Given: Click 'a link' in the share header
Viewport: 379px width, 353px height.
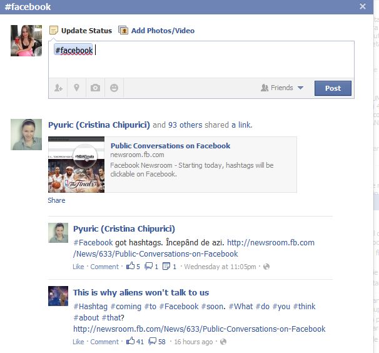Looking at the screenshot, I should 241,125.
